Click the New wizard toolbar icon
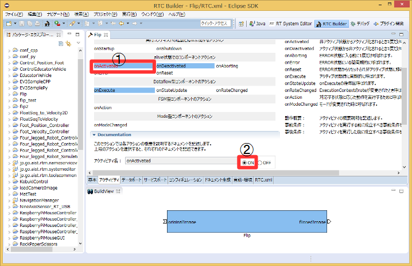Image resolution: width=412 pixels, height=266 pixels. pos(9,24)
